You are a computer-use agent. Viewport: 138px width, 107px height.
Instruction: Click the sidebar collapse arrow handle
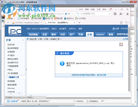tap(26, 69)
